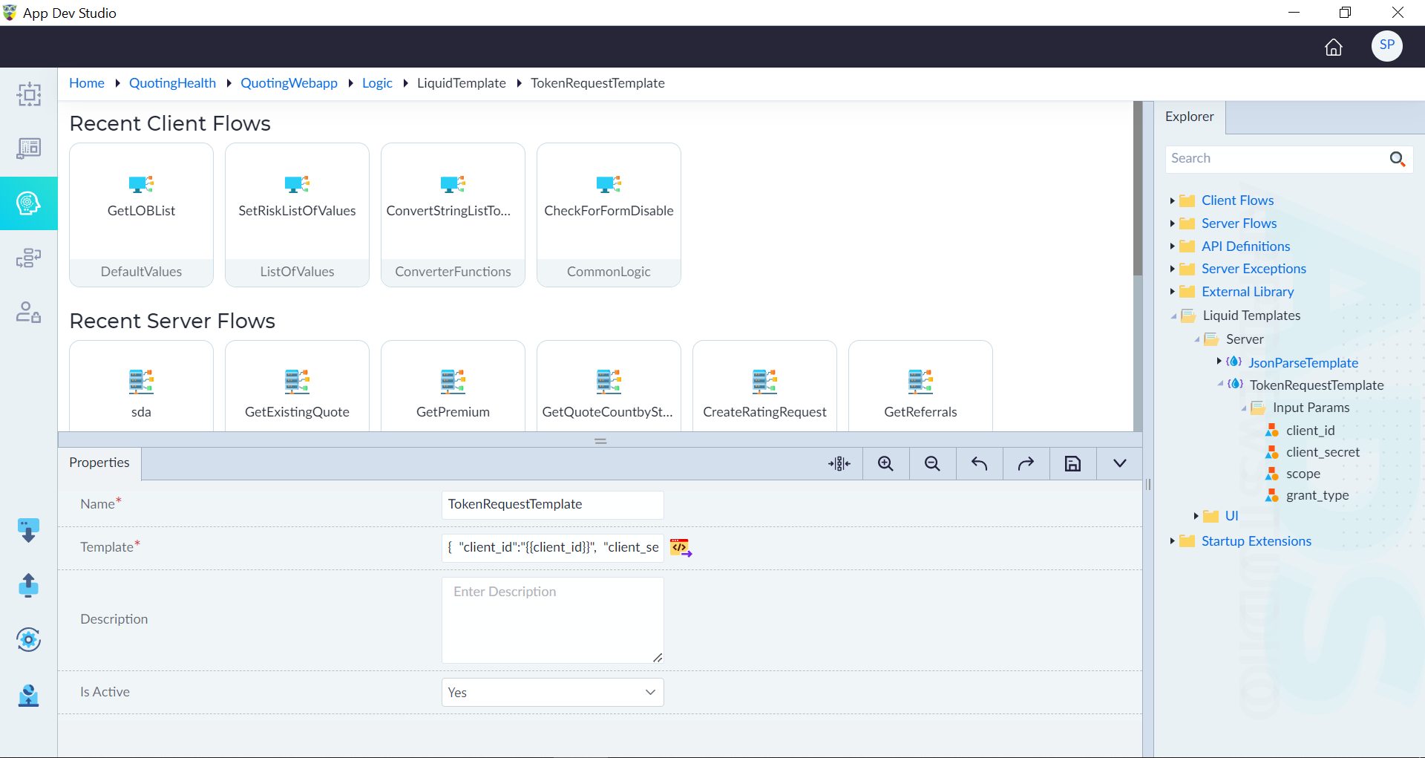This screenshot has width=1425, height=758.
Task: Collapse the Liquid Templates node
Action: [x=1173, y=316]
